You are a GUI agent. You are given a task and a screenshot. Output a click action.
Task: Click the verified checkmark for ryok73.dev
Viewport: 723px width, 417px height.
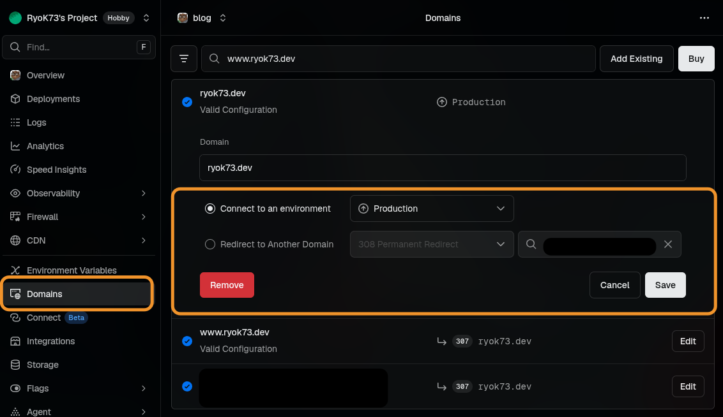tap(186, 102)
